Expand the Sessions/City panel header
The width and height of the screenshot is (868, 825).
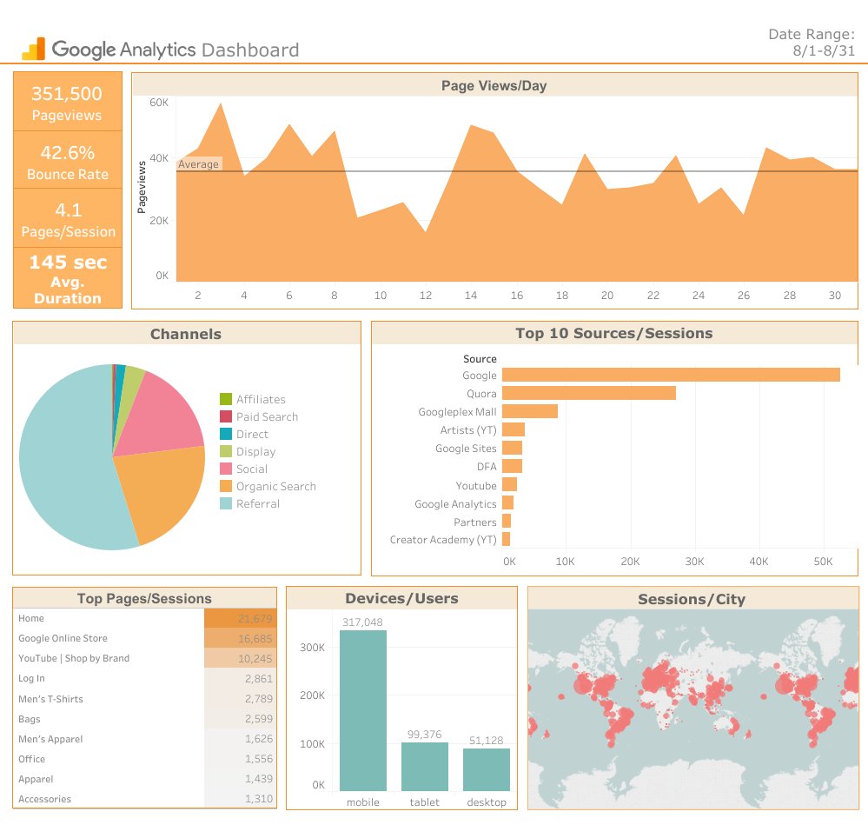click(x=692, y=598)
